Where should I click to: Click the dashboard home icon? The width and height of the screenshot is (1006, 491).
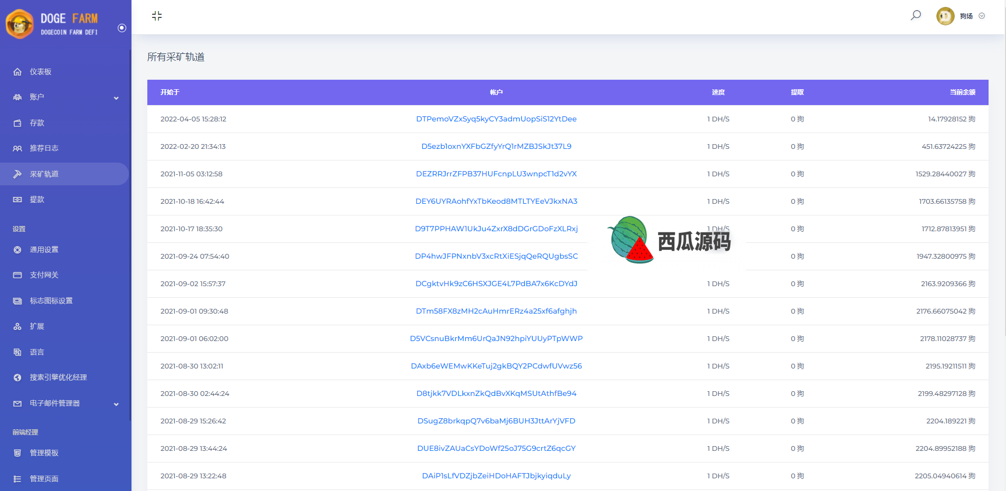(x=17, y=72)
